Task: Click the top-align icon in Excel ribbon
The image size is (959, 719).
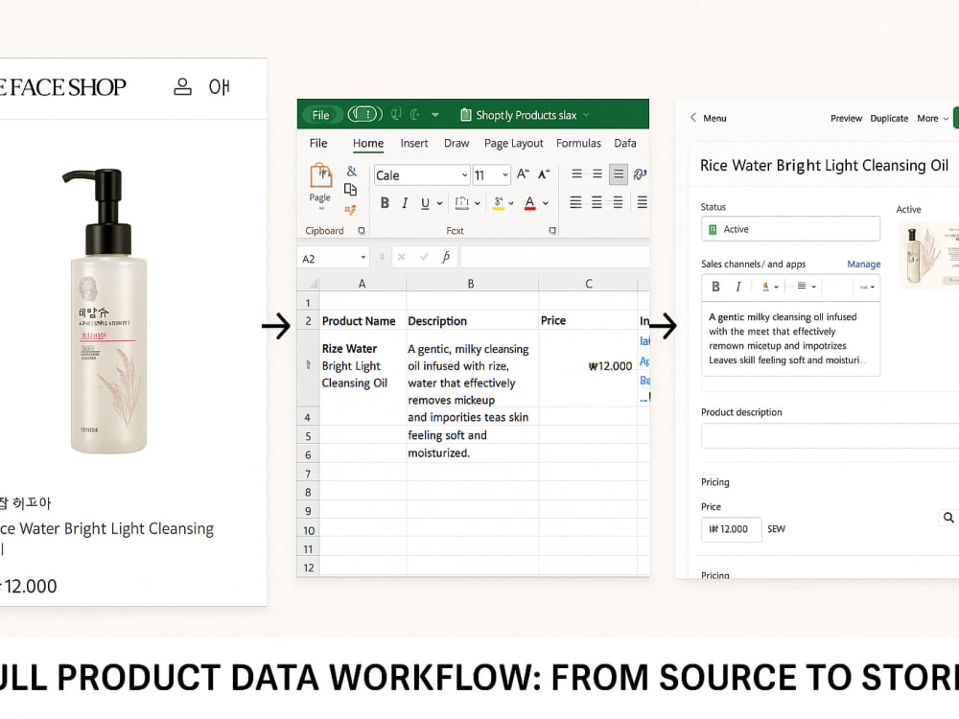Action: pyautogui.click(x=576, y=174)
